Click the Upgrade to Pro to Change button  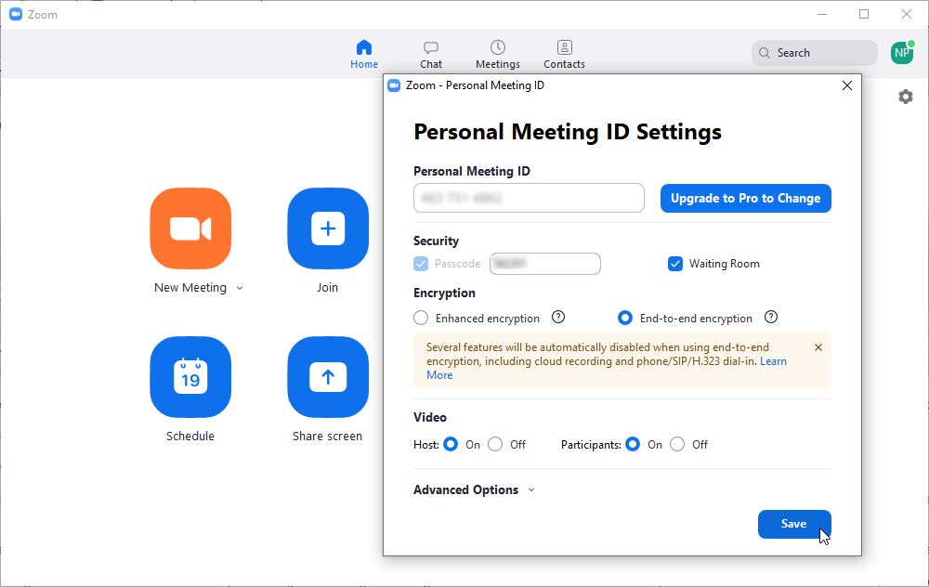[x=745, y=199]
